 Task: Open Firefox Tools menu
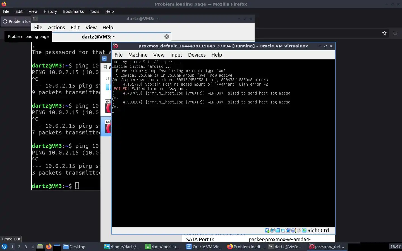coord(95,11)
